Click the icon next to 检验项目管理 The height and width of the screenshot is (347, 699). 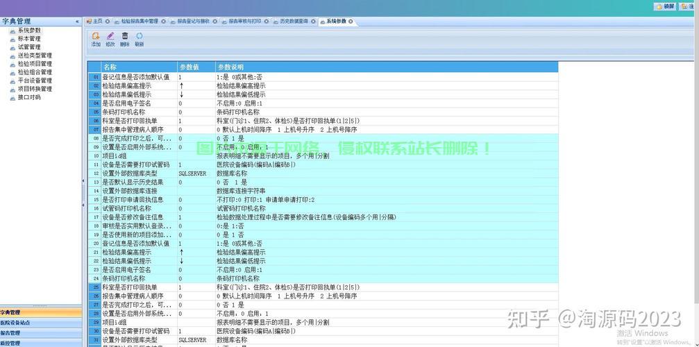12,64
